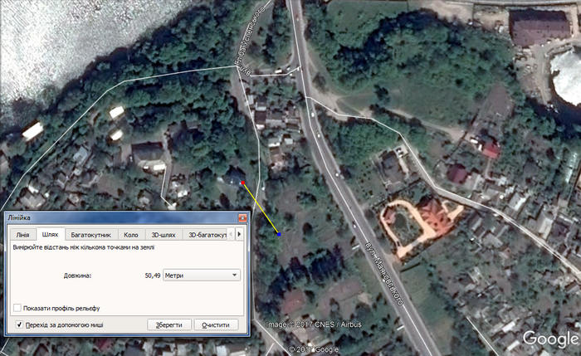Click the Довжина label

tap(77, 276)
